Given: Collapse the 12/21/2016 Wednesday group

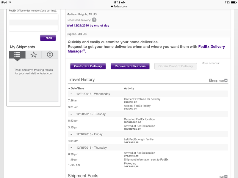Looking at the screenshot, I should point(71,94).
